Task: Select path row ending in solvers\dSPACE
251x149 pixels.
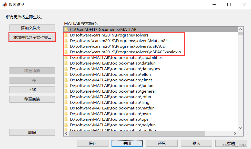Action: (x=151, y=46)
